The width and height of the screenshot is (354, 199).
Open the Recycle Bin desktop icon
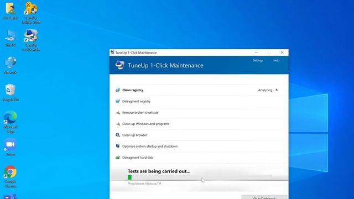point(11,93)
